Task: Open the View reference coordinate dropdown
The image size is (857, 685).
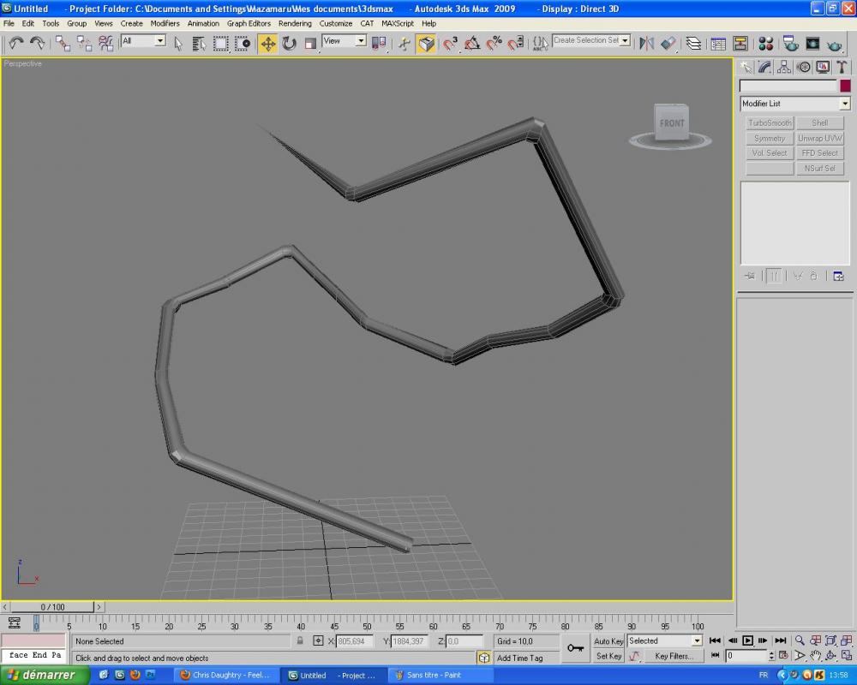Action: 360,41
